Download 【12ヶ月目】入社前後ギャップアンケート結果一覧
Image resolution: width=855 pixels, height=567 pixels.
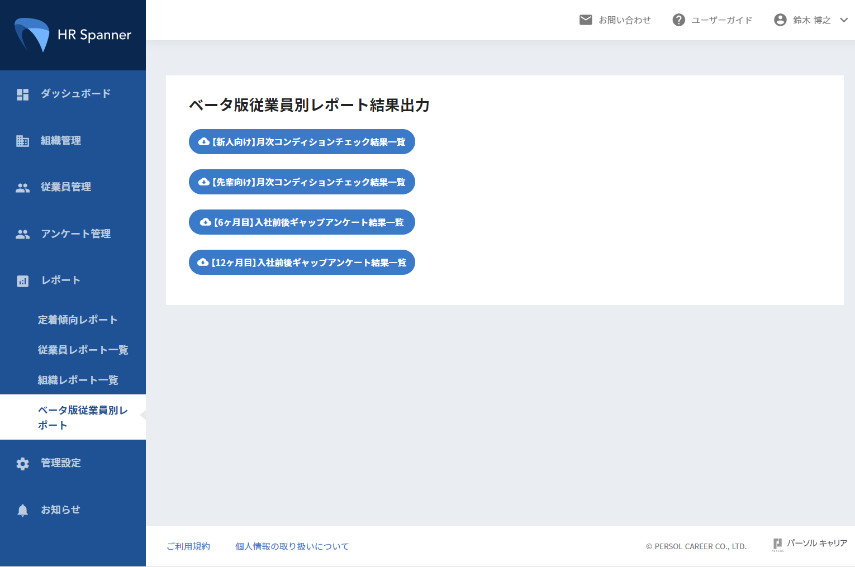[302, 263]
